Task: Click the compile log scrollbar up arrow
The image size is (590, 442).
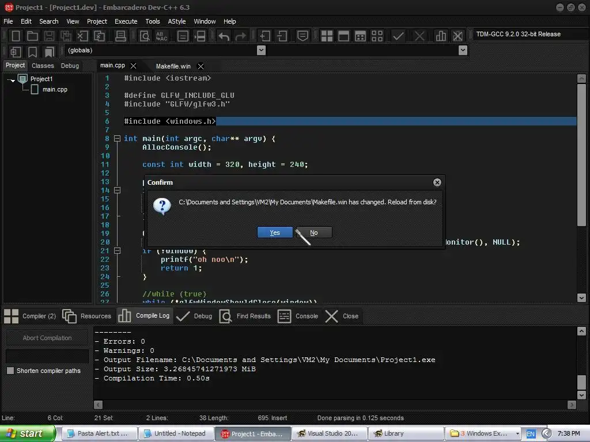Action: (581, 331)
